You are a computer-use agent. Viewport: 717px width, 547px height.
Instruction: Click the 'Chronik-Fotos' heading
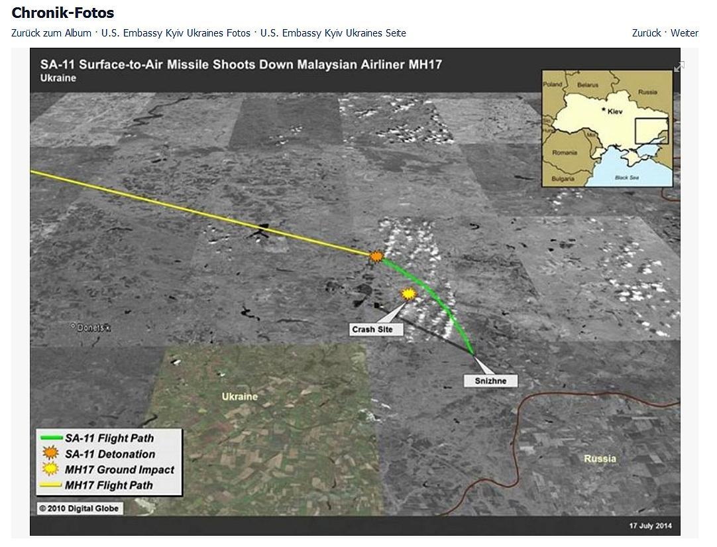point(62,13)
